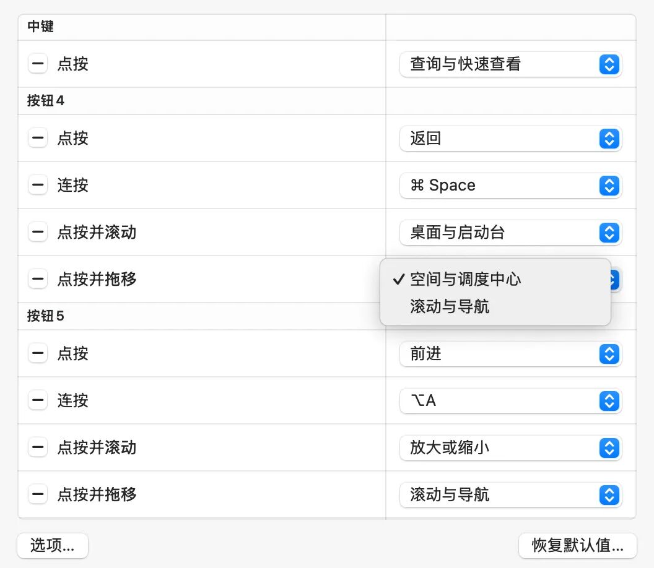Open the 前进 action dropdown
Screen dimensions: 654x568
pyautogui.click(x=510, y=354)
